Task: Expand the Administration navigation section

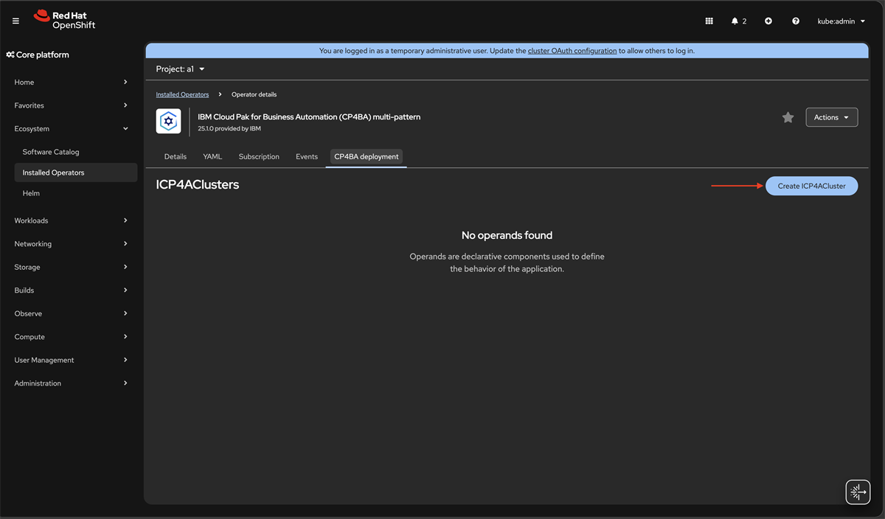Action: pos(71,383)
